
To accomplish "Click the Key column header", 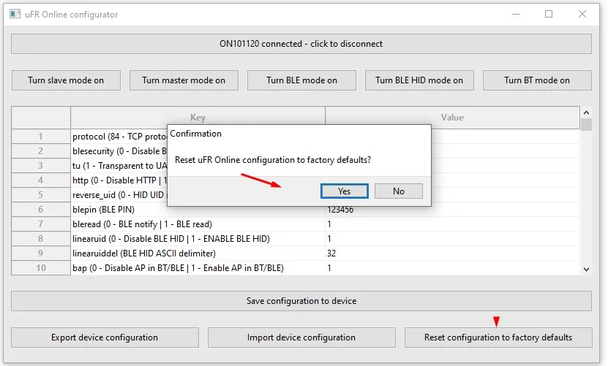I will 198,118.
